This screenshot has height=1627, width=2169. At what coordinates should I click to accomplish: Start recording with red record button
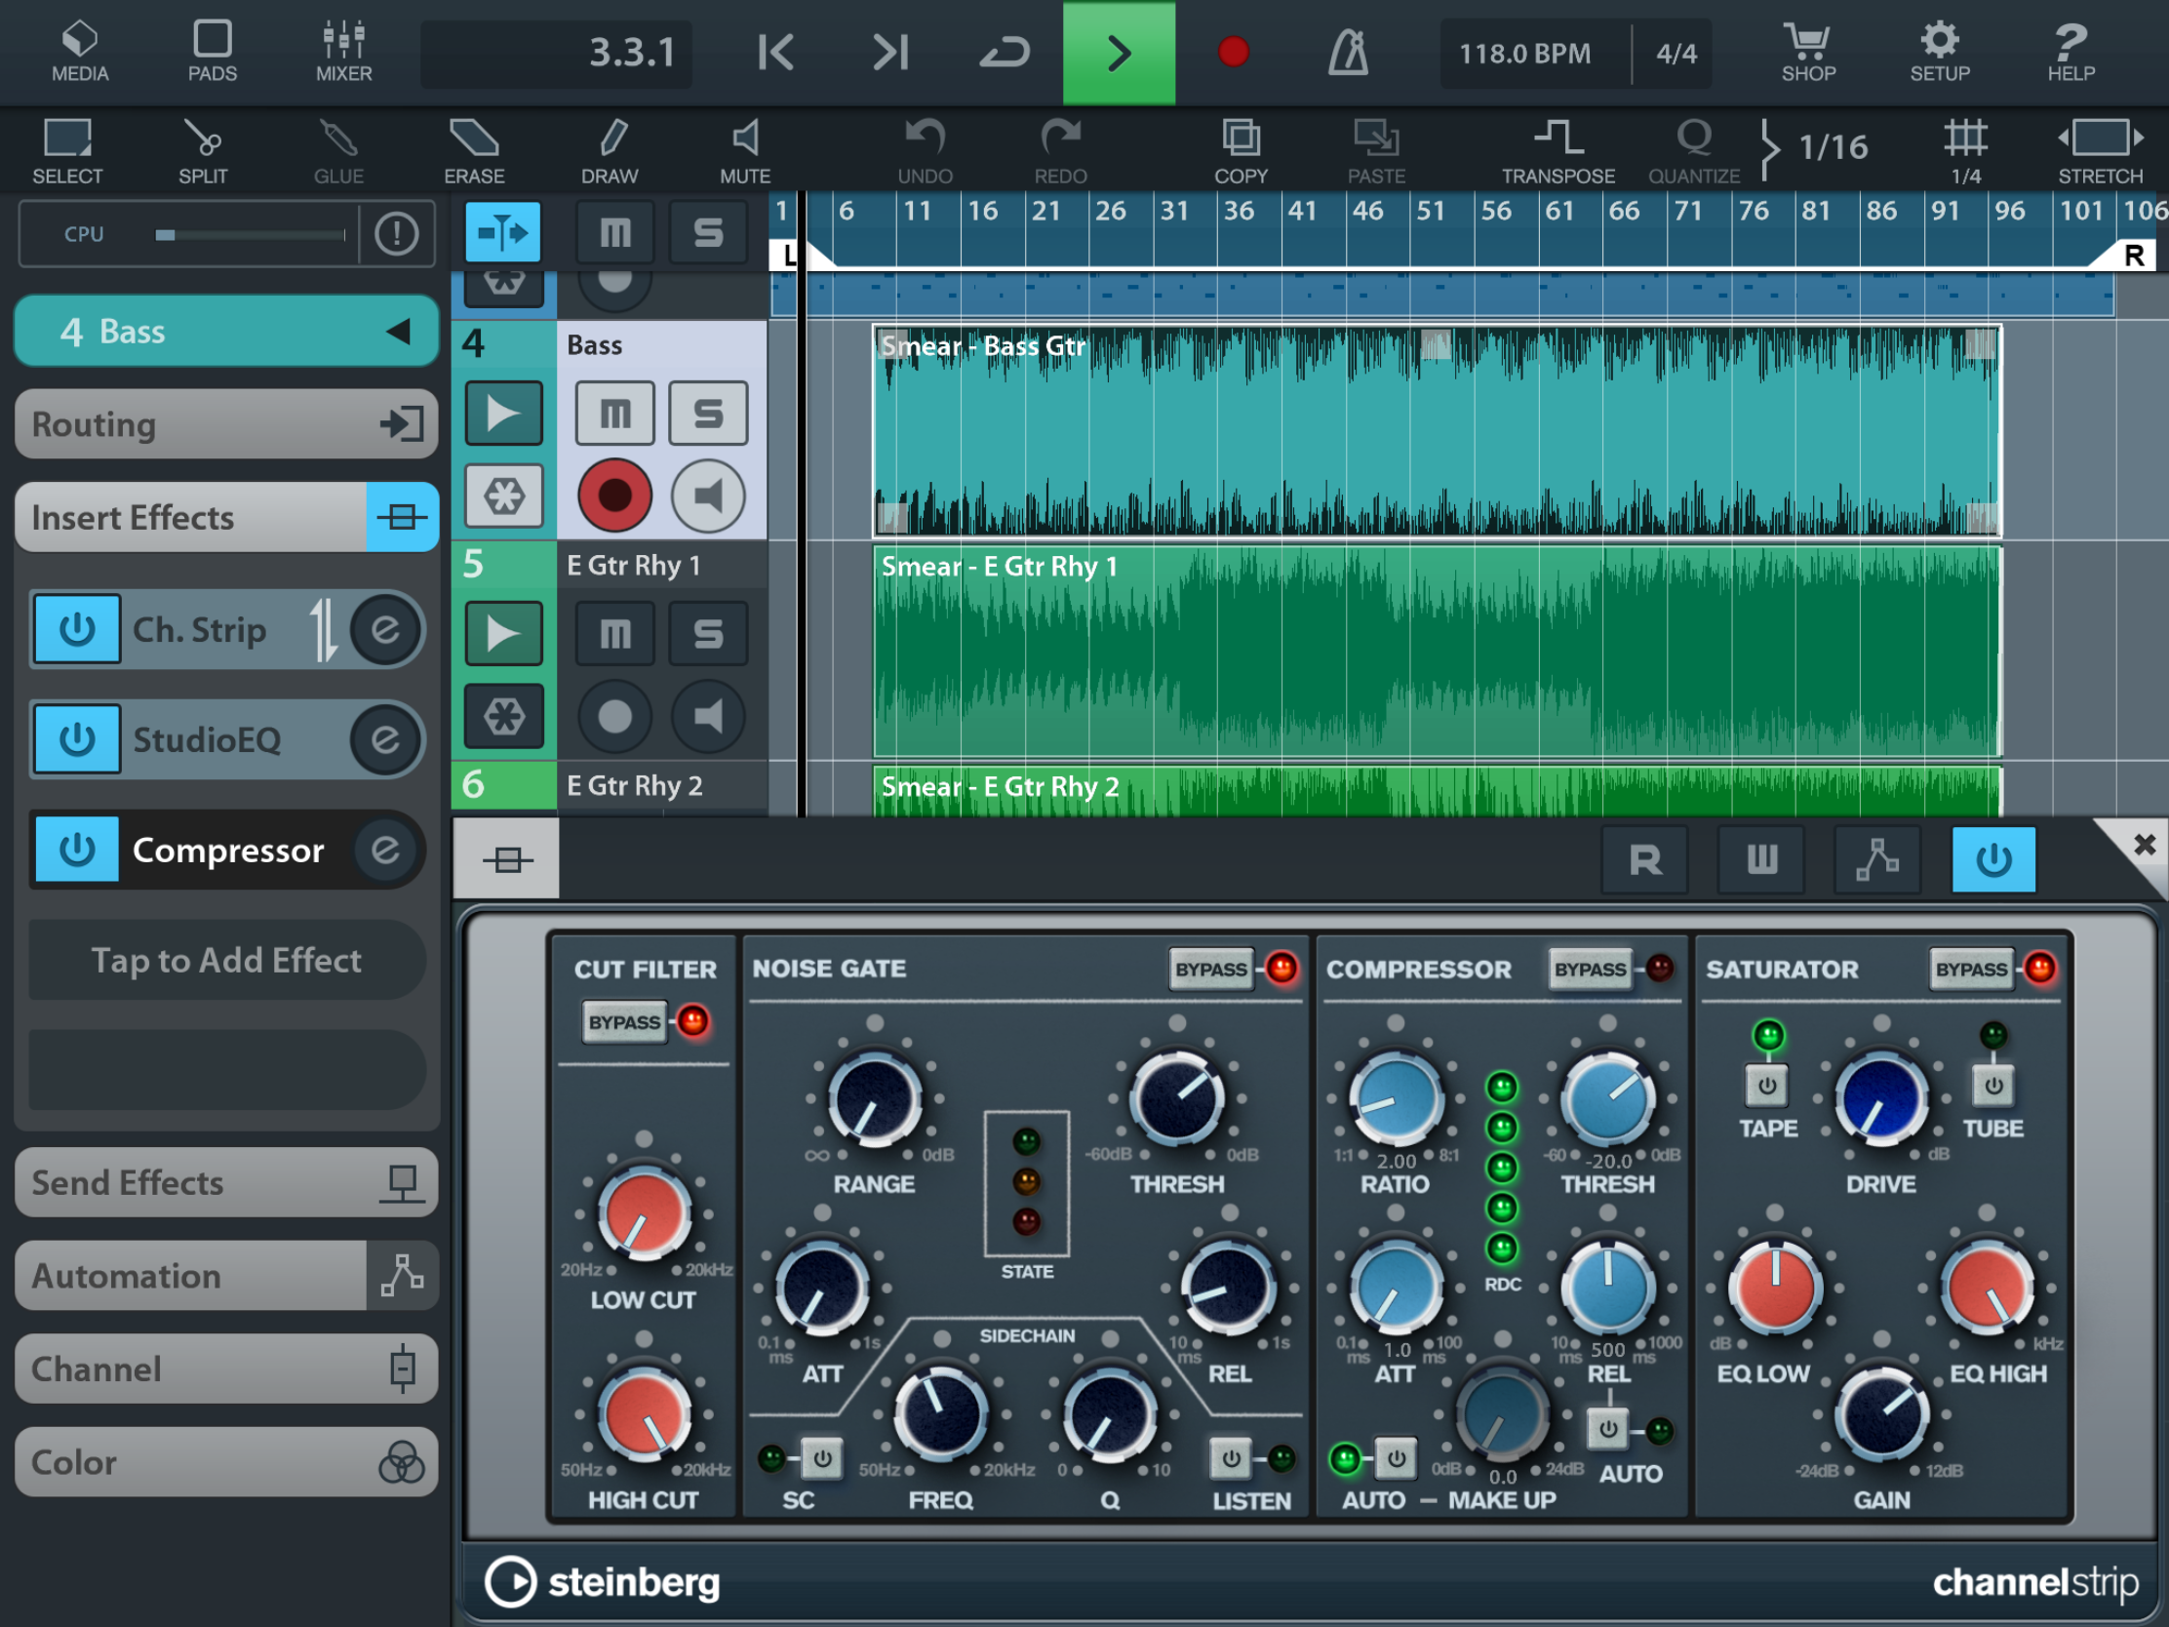pos(1233,52)
